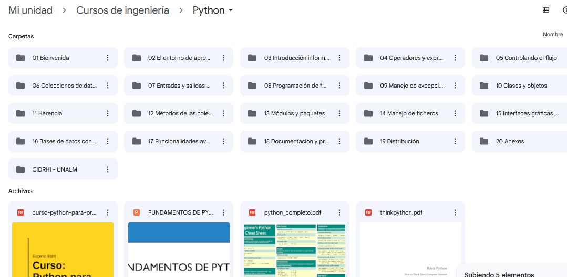
Task: Open more options for 07 Entradas y salidas folder
Action: [x=223, y=86]
